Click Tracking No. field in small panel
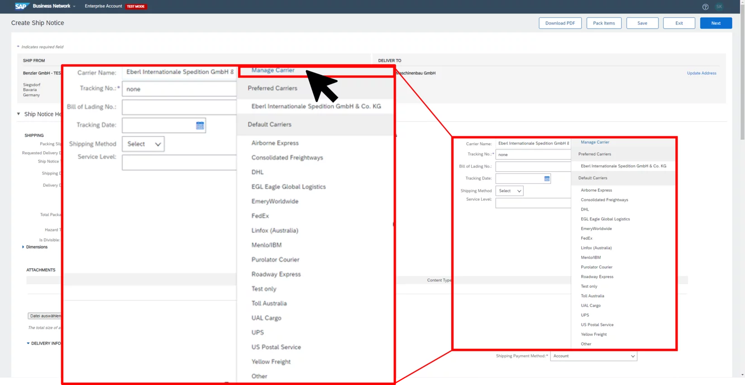The image size is (745, 385). [x=533, y=154]
